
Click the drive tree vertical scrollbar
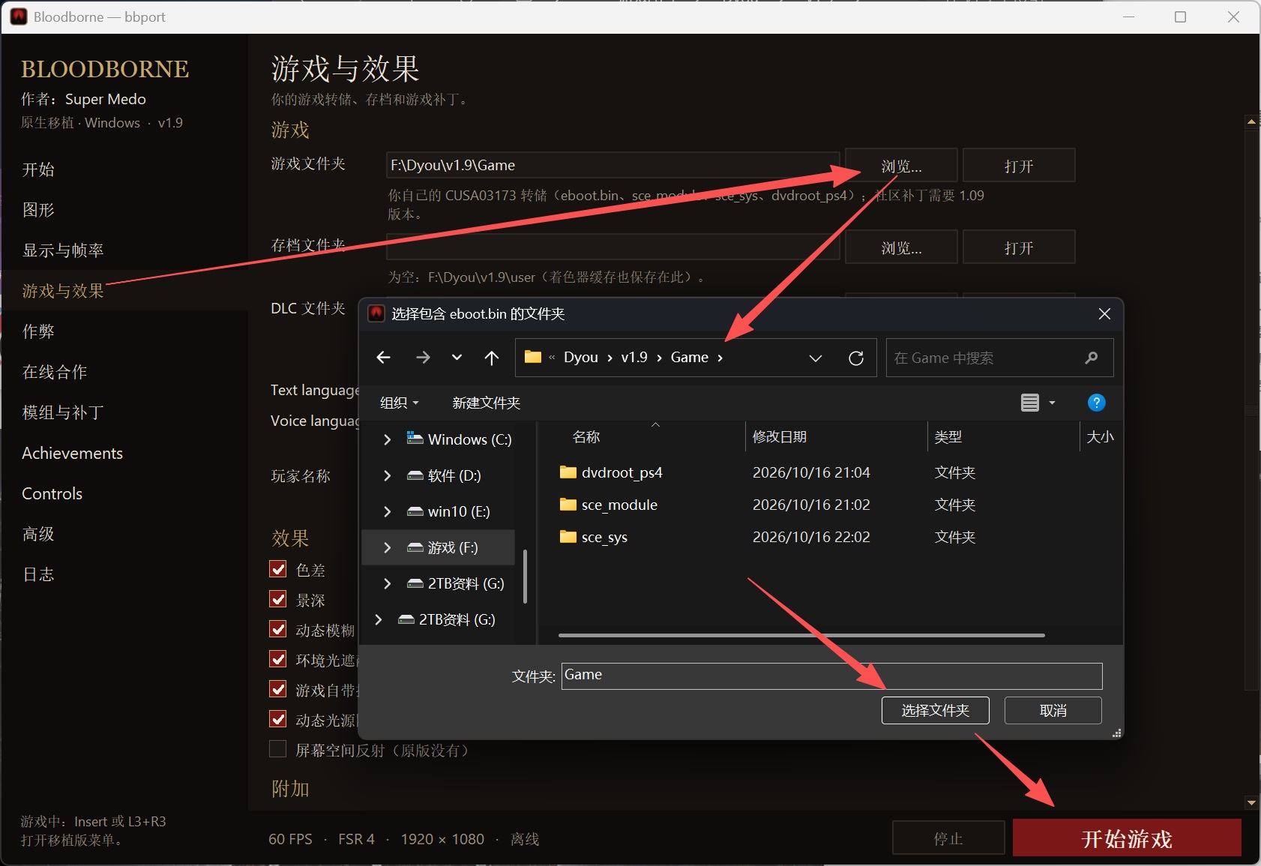(525, 577)
